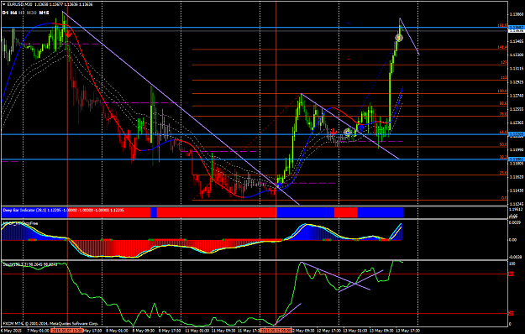The width and height of the screenshot is (525, 334).
Task: Select the red down arrow at the 61.8 level
Action: click(x=333, y=132)
